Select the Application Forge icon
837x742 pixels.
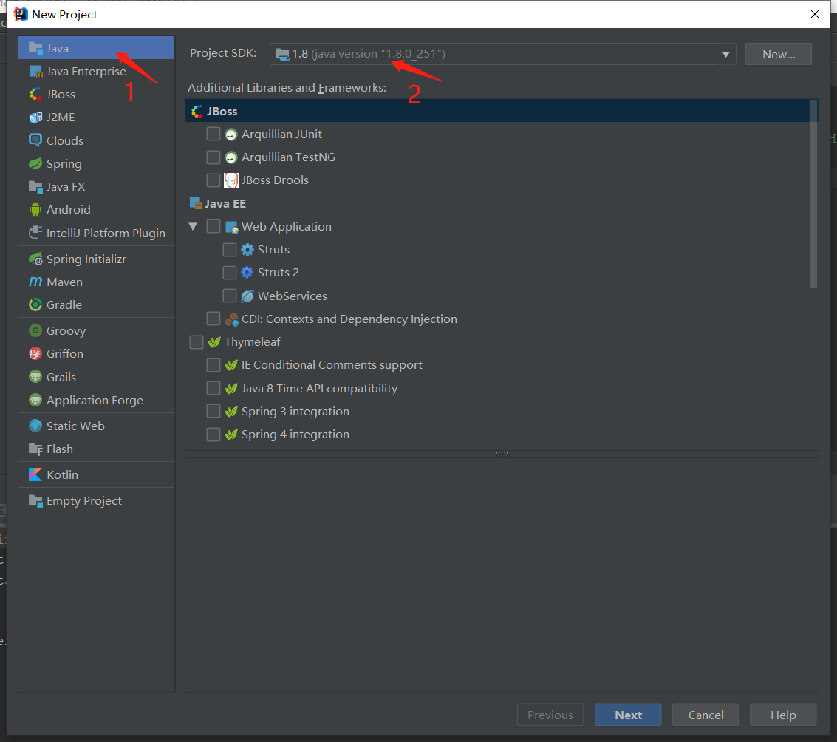(35, 400)
